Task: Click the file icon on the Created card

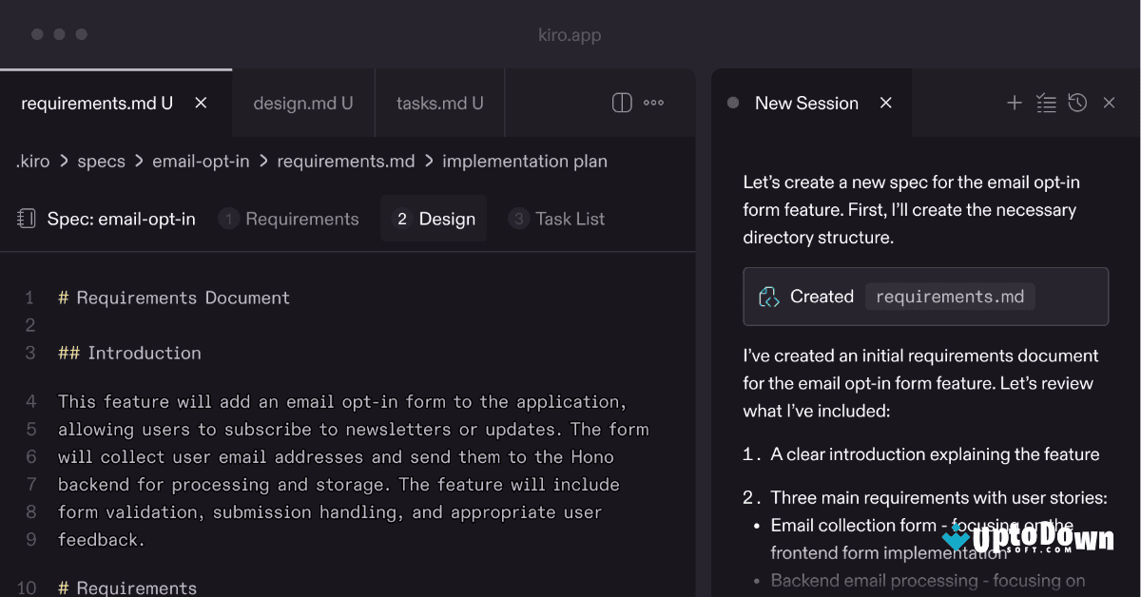Action: 768,296
